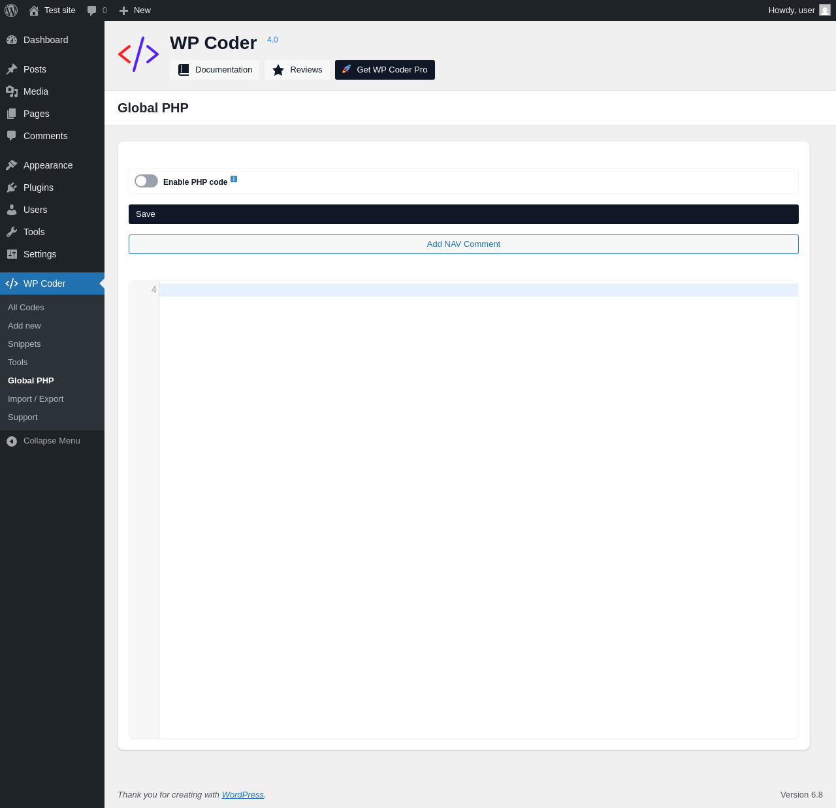836x808 pixels.
Task: Click the Settings sliders icon
Action: point(12,254)
